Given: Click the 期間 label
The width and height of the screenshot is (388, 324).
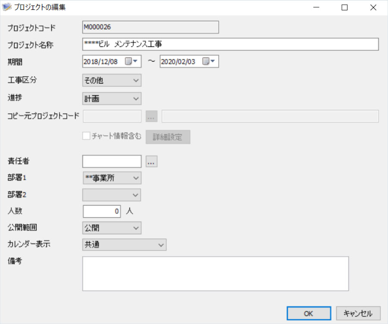Looking at the screenshot, I should 15,62.
